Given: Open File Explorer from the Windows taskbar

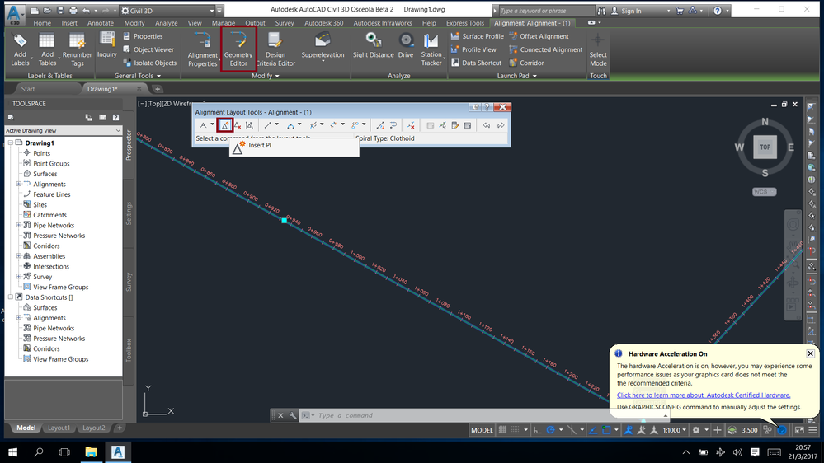Looking at the screenshot, I should tap(91, 452).
